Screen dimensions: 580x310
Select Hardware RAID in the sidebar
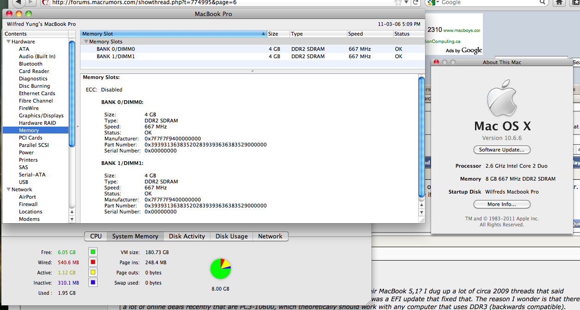tap(37, 123)
